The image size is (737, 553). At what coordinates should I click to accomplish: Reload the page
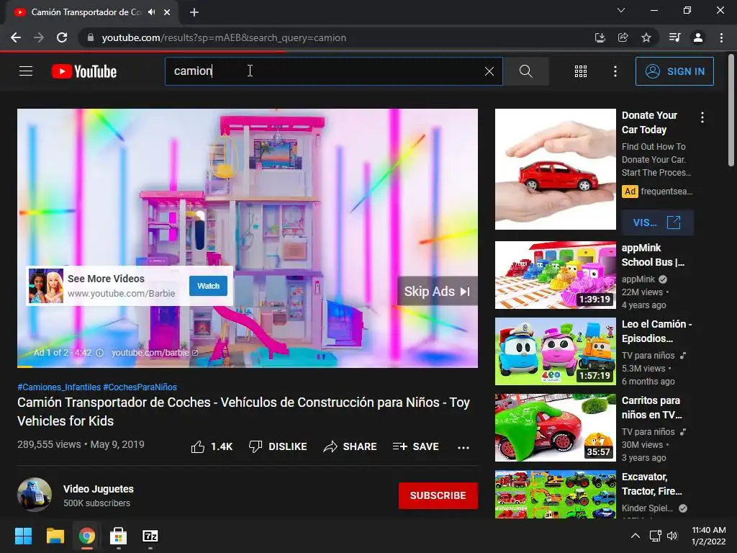[x=62, y=37]
